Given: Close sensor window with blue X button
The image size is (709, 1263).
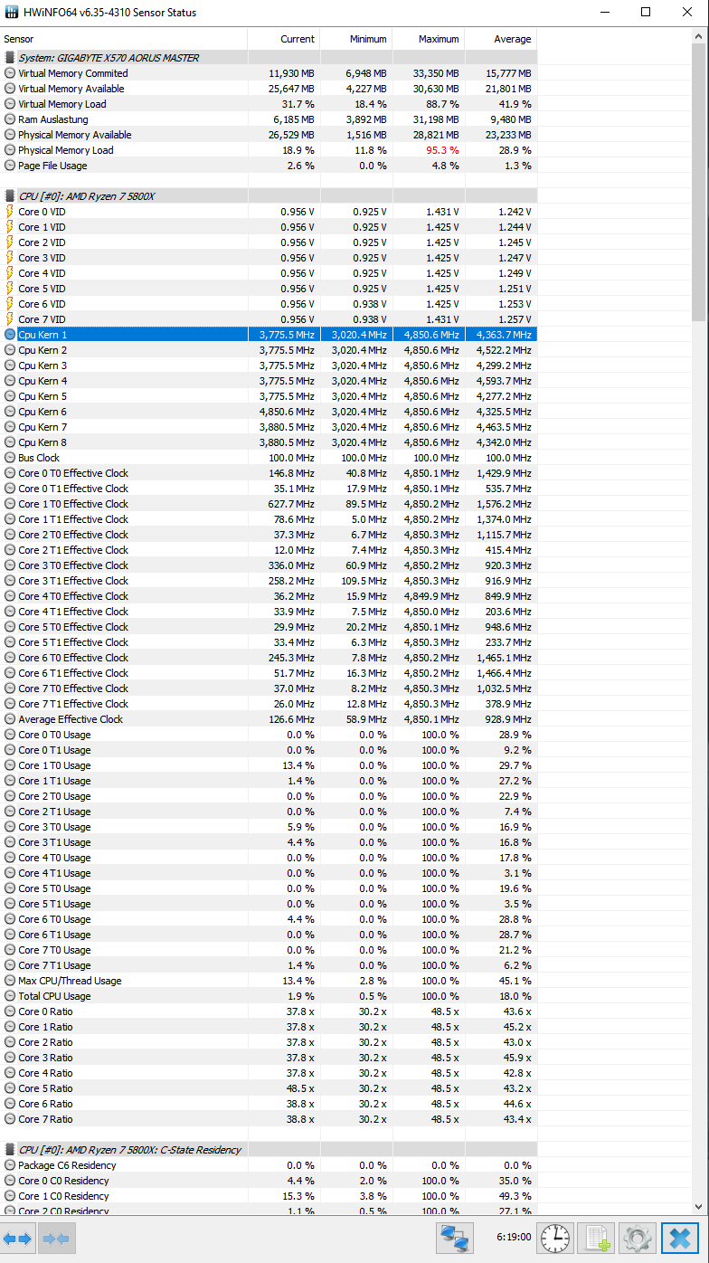Looking at the screenshot, I should [x=681, y=1237].
